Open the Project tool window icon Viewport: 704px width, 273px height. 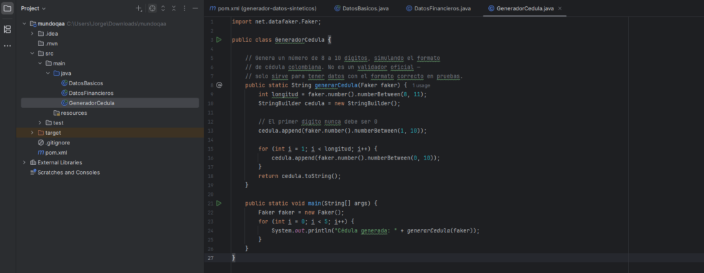click(7, 8)
